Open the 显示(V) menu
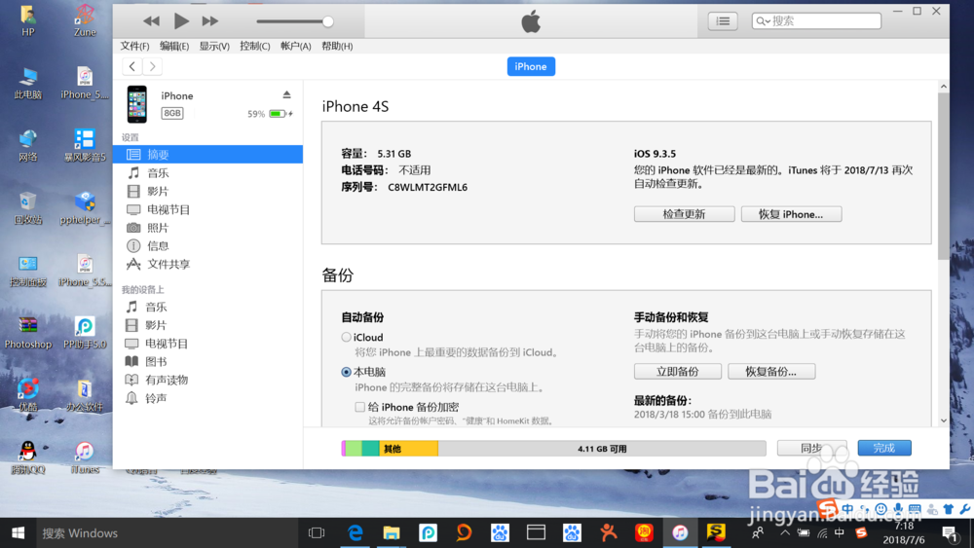 [x=214, y=46]
